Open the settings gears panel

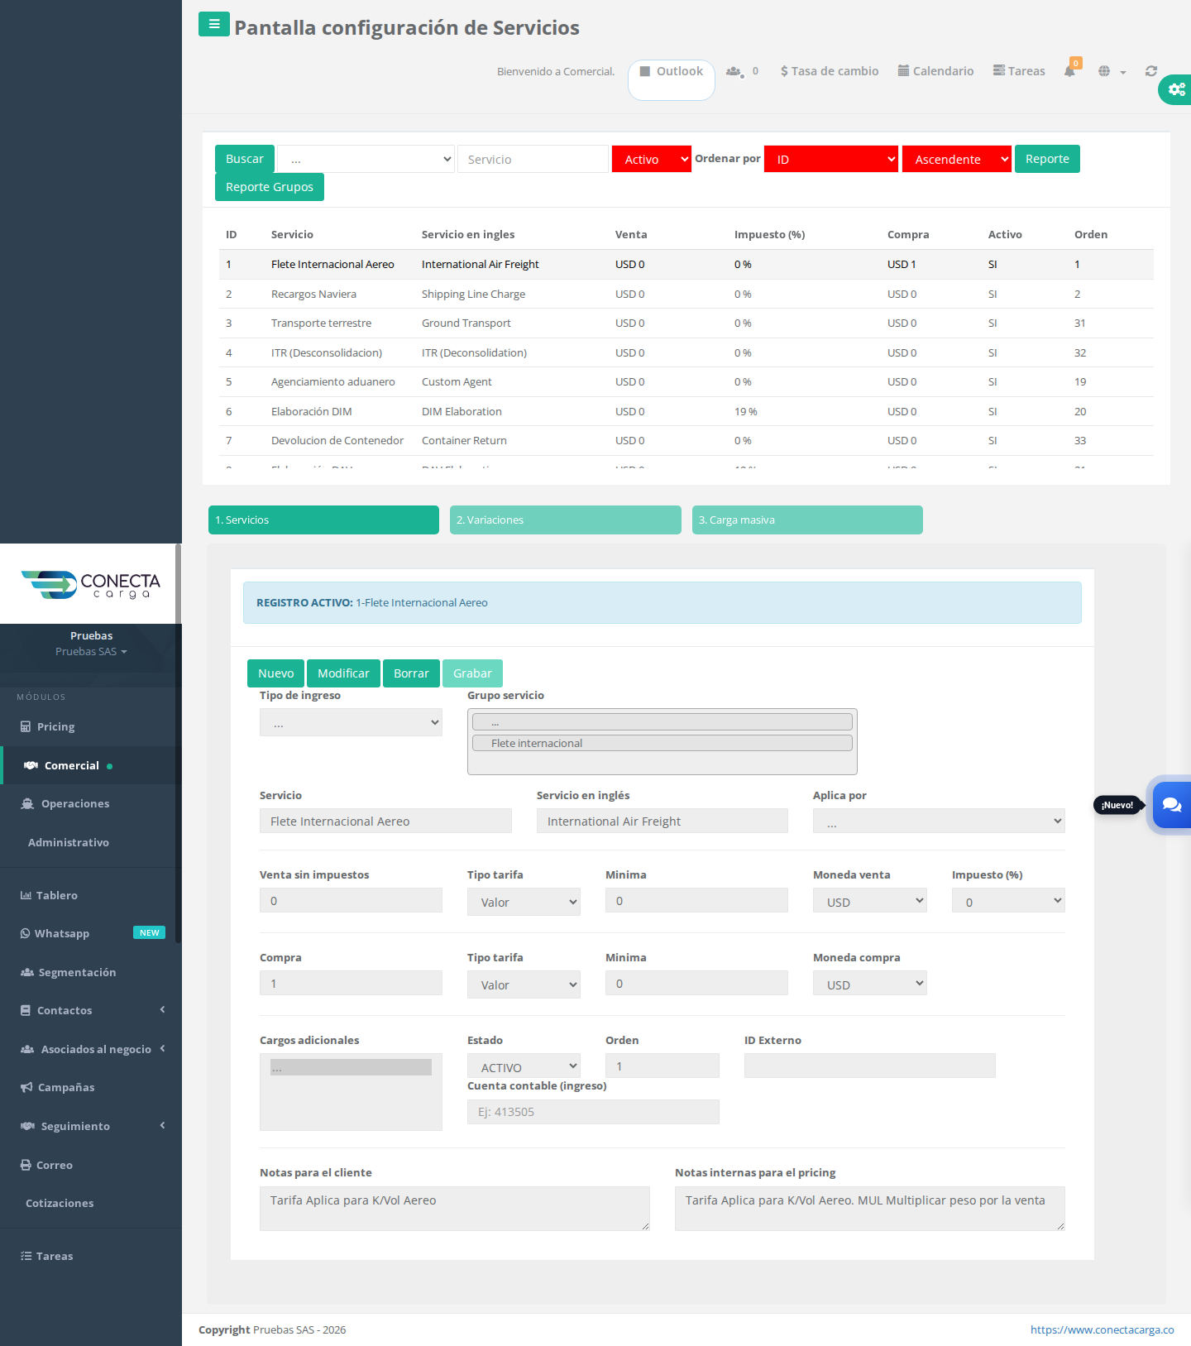pyautogui.click(x=1176, y=89)
